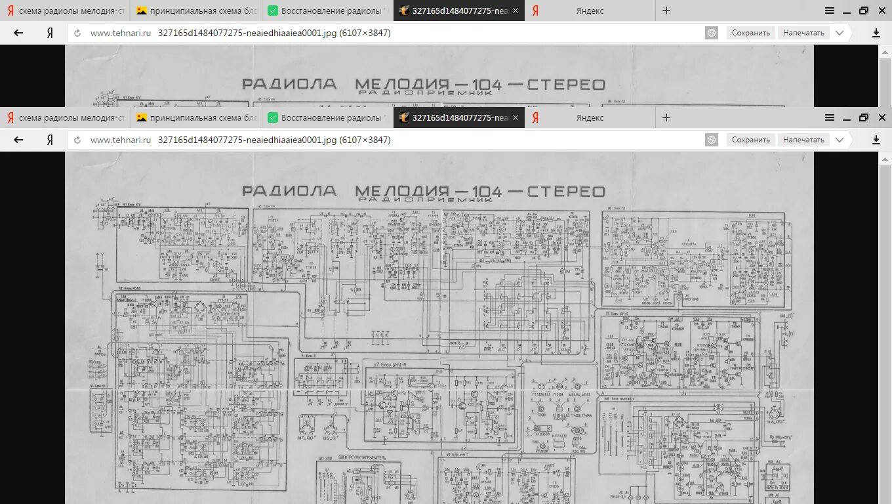Open the globe site-info icon in lower address bar
Screen dimensions: 892x504
[x=712, y=140]
